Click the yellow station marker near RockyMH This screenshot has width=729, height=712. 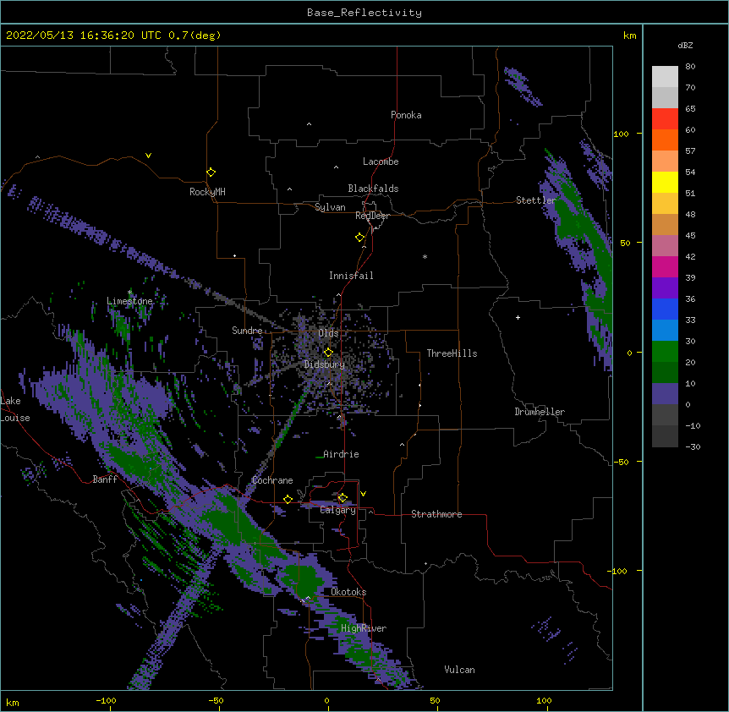tap(211, 172)
